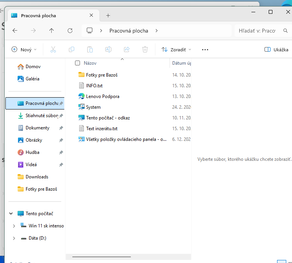Sort by the Názov column header
Viewport: 292px width, 263px height.
90,63
